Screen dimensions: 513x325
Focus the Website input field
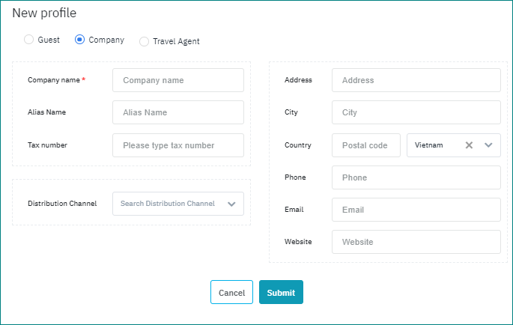416,242
